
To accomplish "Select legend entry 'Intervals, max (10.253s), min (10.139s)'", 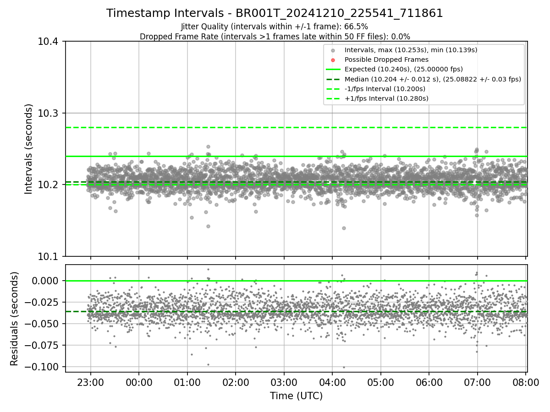I will pyautogui.click(x=411, y=50).
